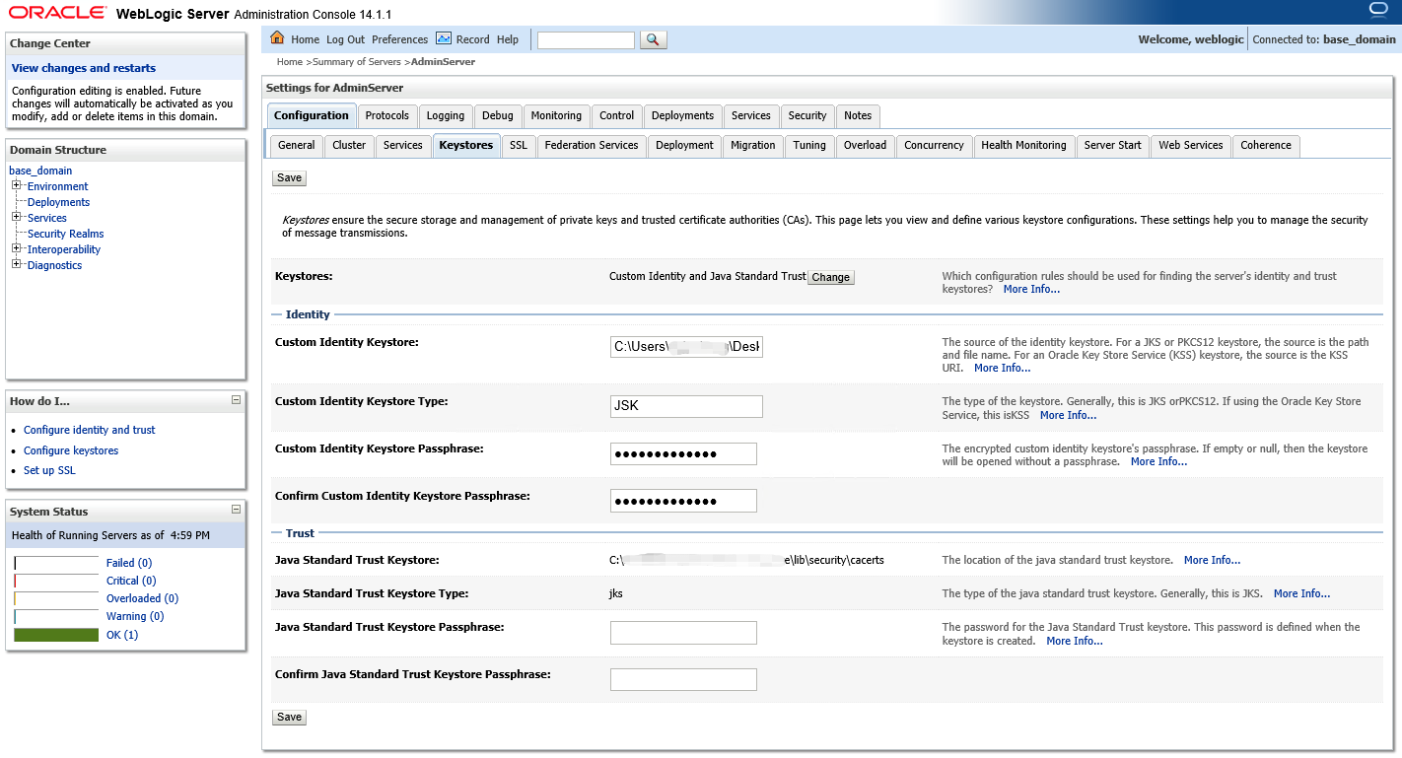Click the Oracle WebLogic logo
Screen dimensions: 1402x758
pyautogui.click(x=57, y=12)
